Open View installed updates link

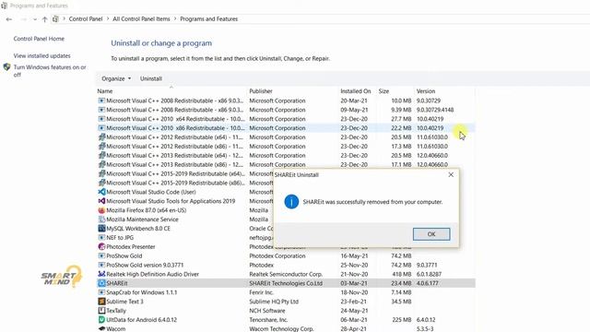(41, 55)
